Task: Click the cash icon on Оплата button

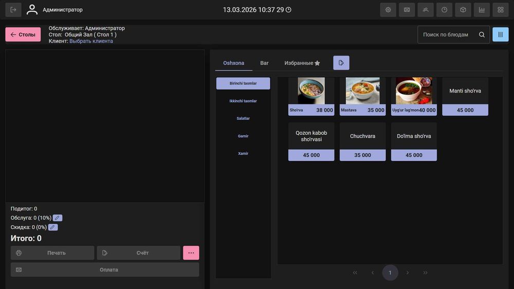Action: [19, 269]
